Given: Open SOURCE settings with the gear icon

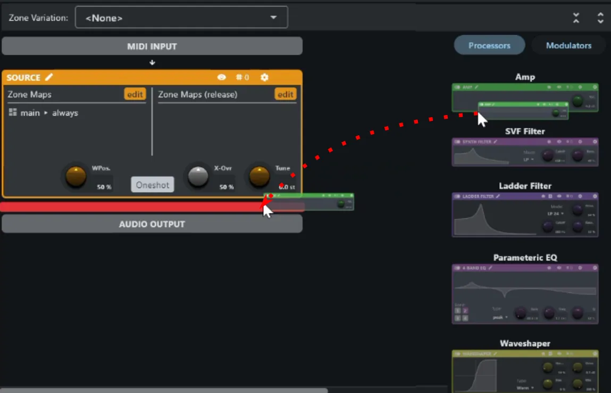Looking at the screenshot, I should coord(264,77).
